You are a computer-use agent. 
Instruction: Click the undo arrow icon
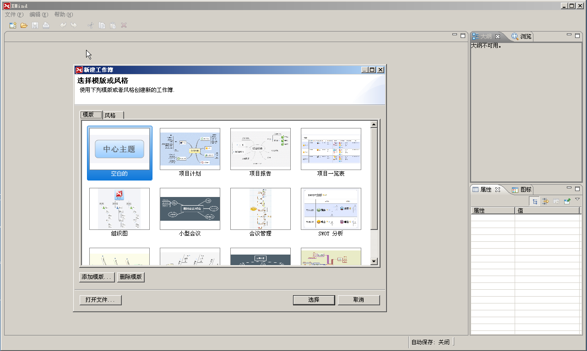pos(63,25)
